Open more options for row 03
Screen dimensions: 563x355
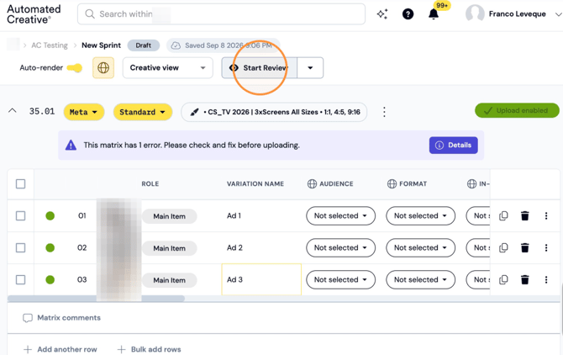point(546,279)
